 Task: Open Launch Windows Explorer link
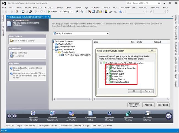[24, 41]
